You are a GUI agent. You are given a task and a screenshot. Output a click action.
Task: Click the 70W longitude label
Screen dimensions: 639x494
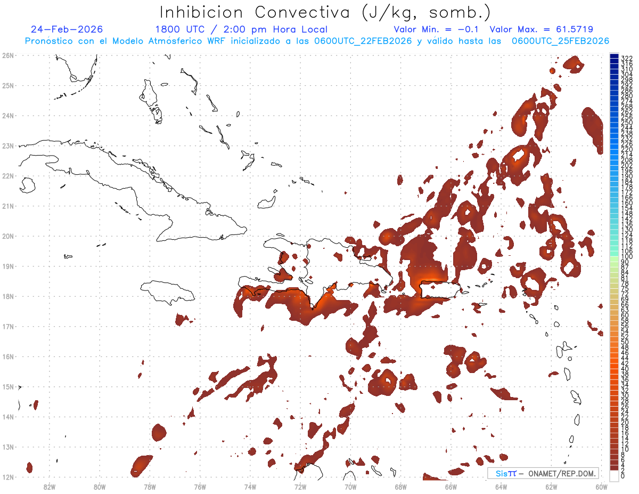click(x=350, y=486)
